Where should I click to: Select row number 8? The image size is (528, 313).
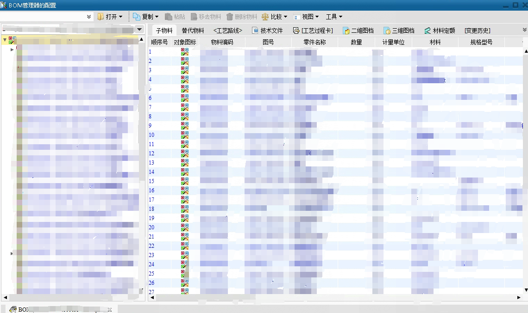pyautogui.click(x=150, y=117)
